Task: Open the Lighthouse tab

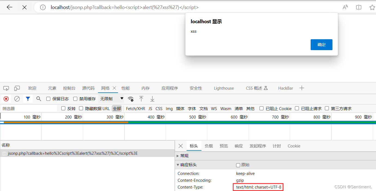Action: (x=224, y=88)
